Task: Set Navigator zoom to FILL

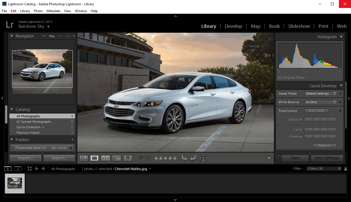Action: [52, 36]
